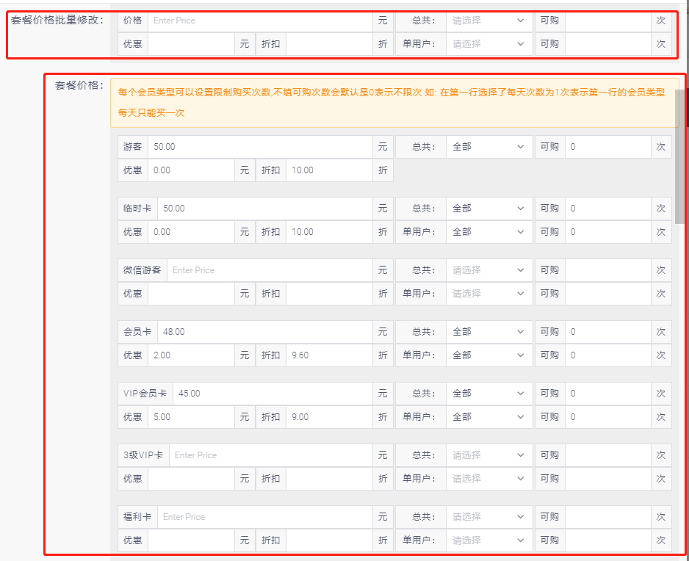Click 会员卡 优惠 field showing 2.00
The image size is (689, 561).
pyautogui.click(x=191, y=355)
